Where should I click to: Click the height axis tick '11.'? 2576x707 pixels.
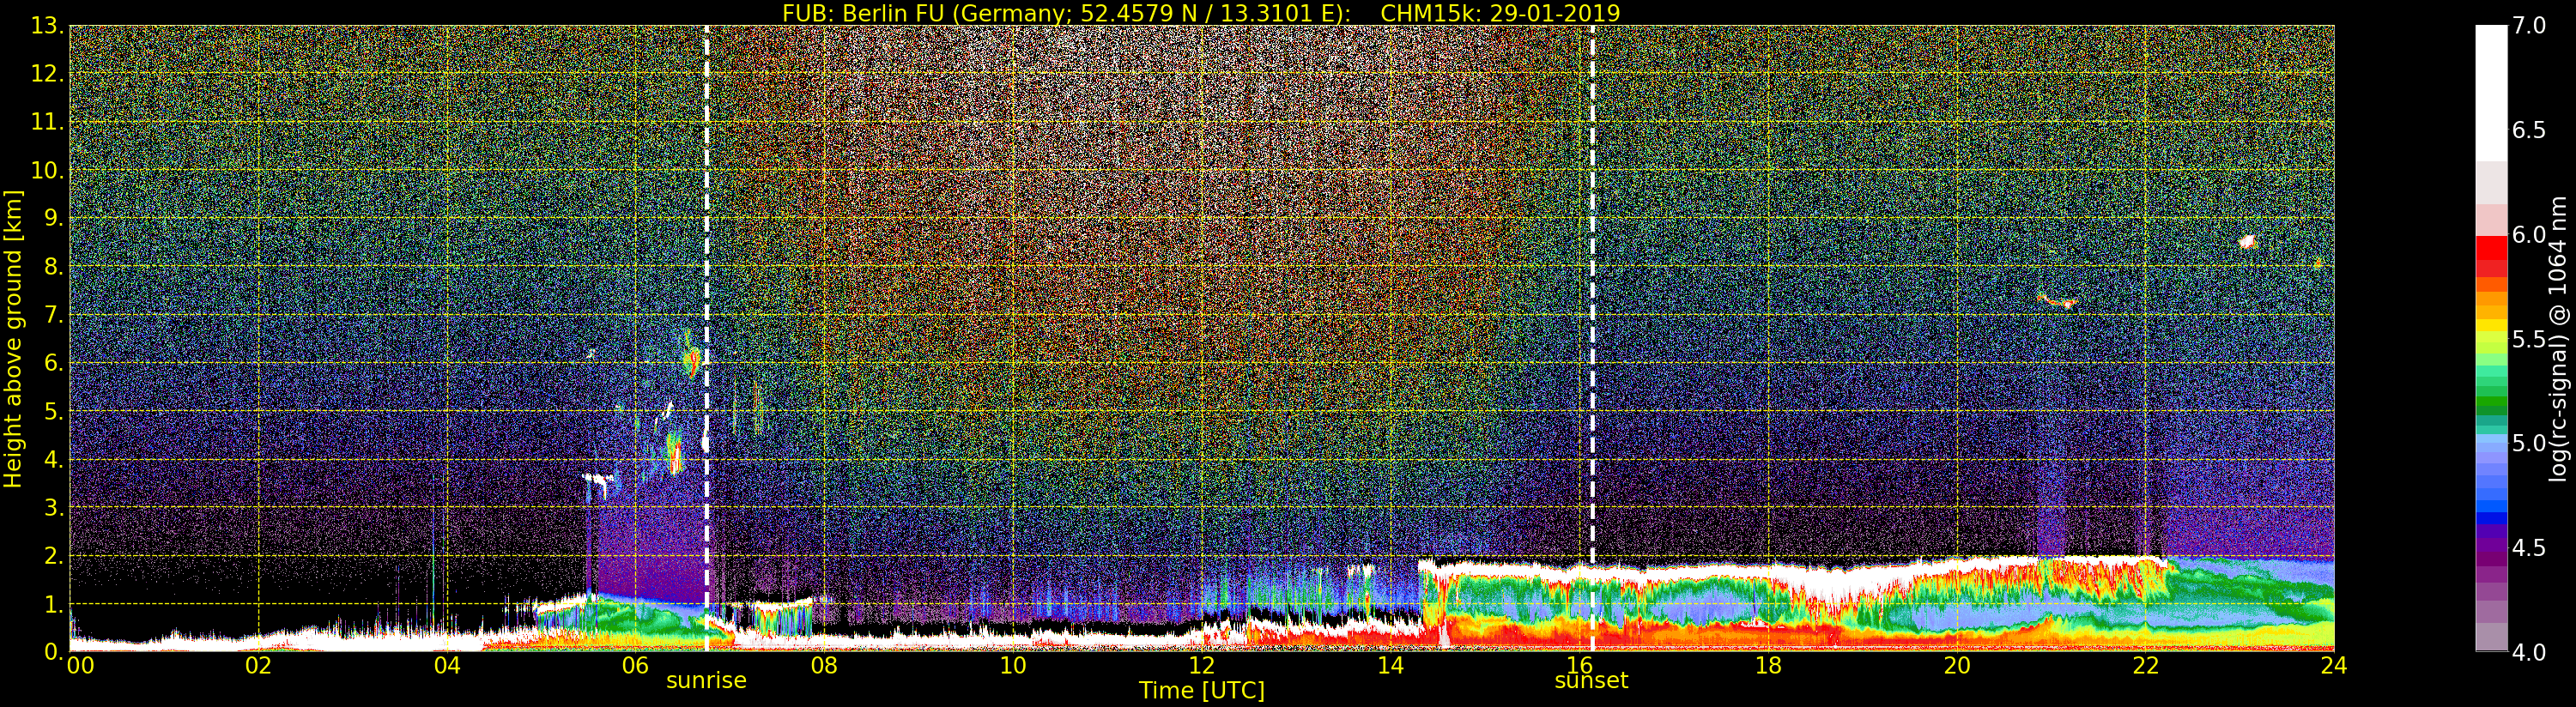pyautogui.click(x=47, y=122)
